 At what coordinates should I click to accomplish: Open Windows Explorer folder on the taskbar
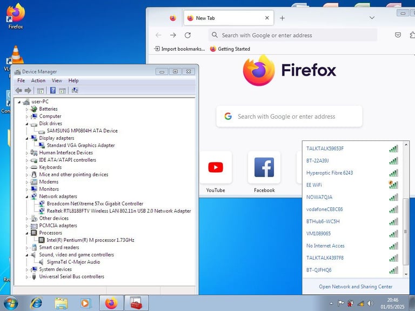coord(61,303)
